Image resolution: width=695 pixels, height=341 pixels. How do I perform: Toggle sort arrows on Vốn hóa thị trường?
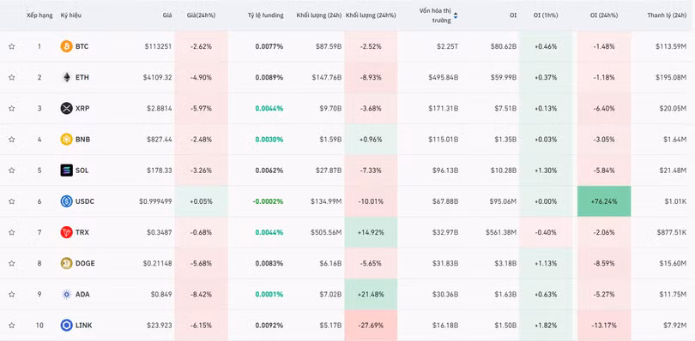pos(456,15)
